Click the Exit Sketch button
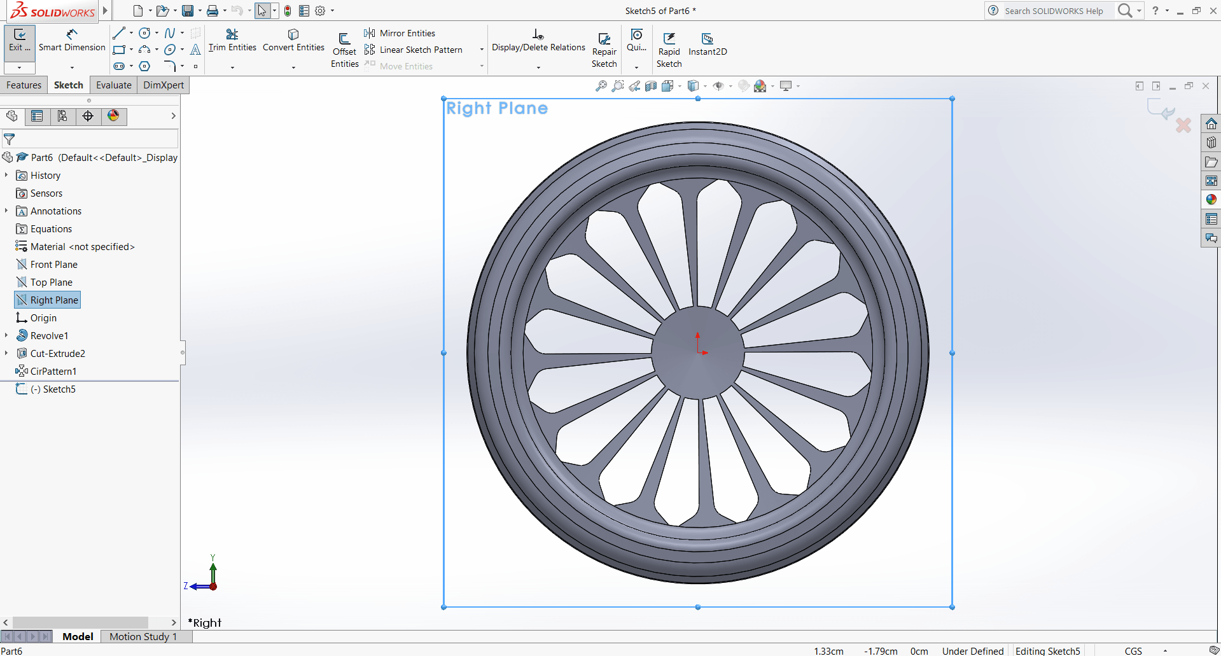This screenshot has height=656, width=1221. point(20,40)
